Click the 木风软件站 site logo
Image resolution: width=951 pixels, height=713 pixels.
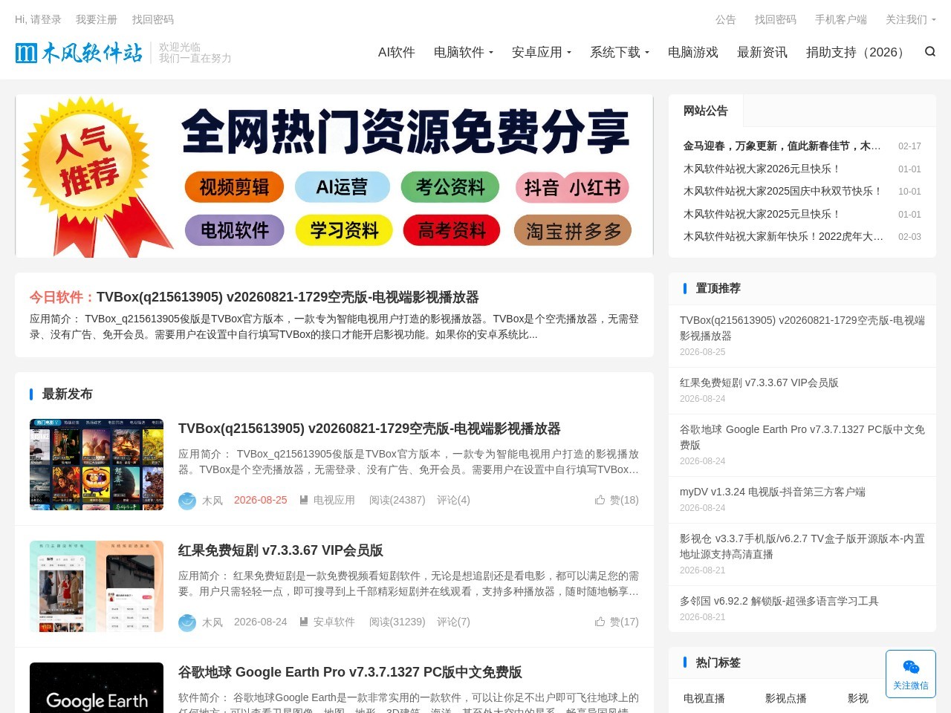coord(79,53)
